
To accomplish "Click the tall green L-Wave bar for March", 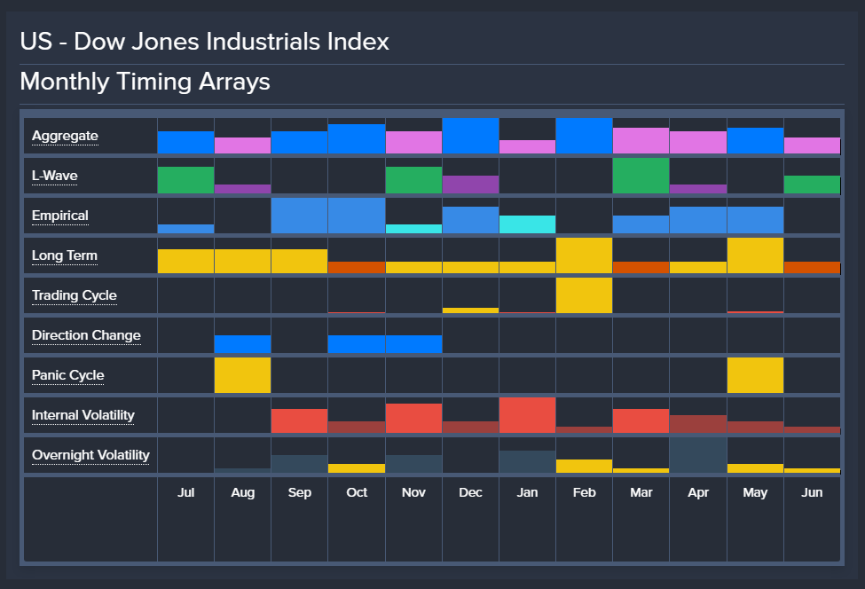I will [641, 176].
